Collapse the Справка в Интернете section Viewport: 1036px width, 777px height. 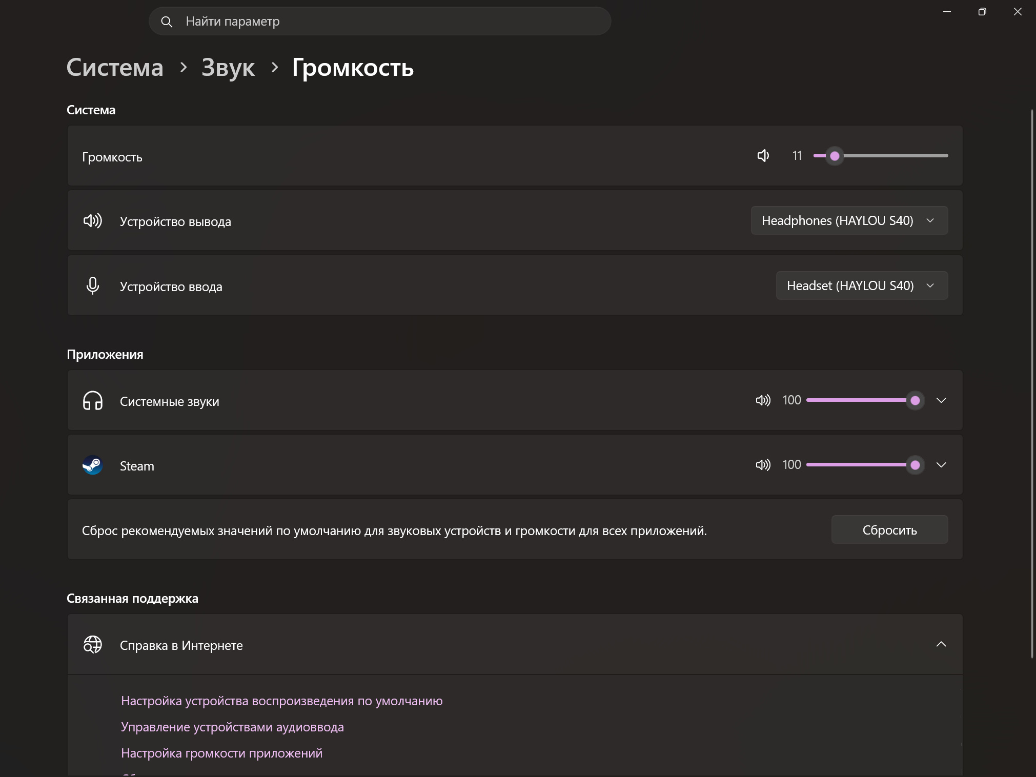pyautogui.click(x=941, y=644)
